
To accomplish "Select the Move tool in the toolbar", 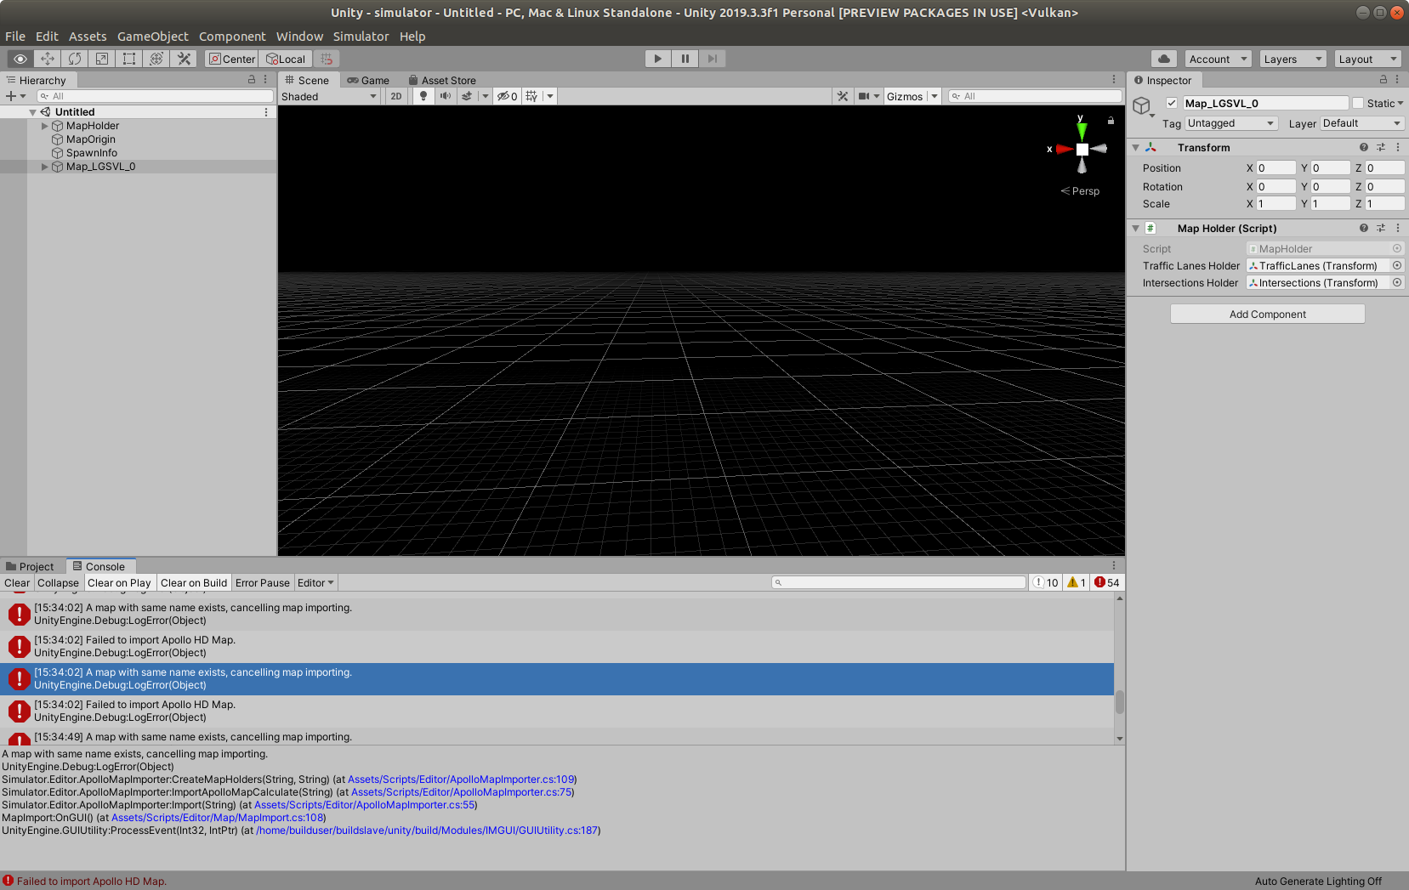I will (x=47, y=59).
